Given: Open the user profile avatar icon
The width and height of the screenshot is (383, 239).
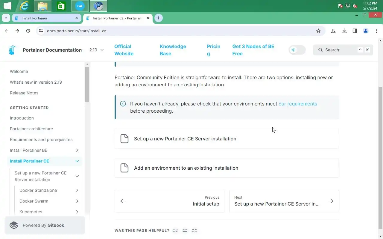Looking at the screenshot, I should click(366, 31).
